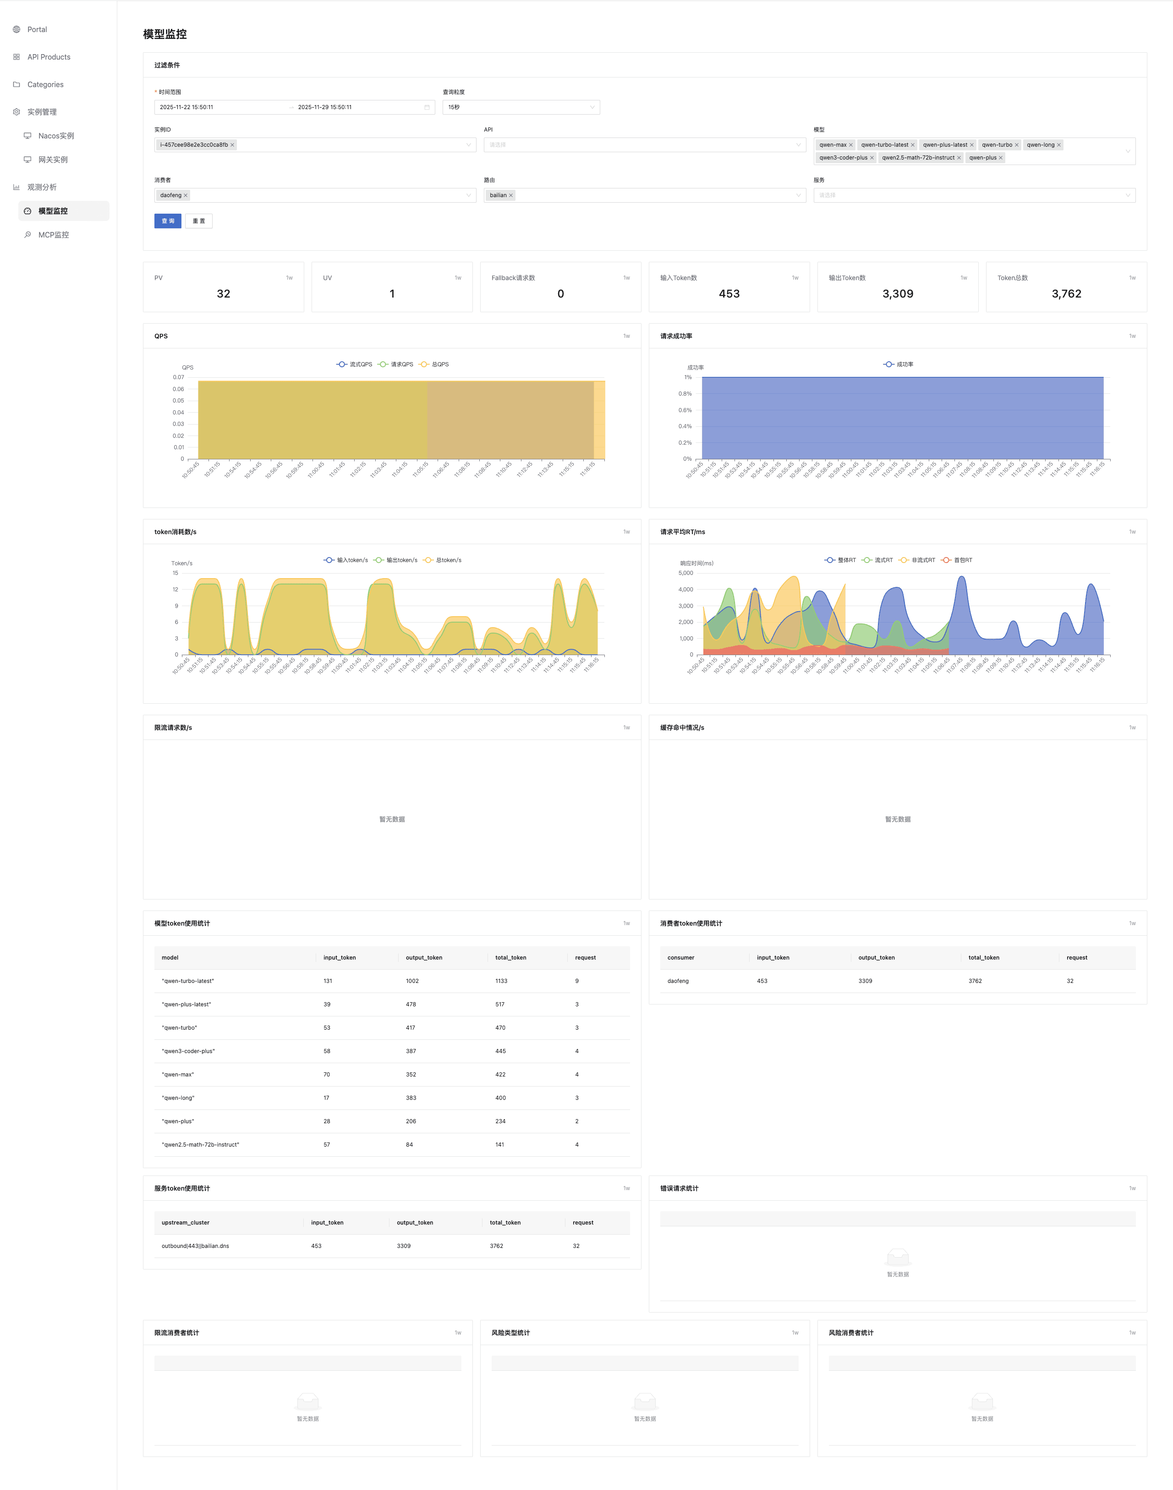Click the calendar icon in time range field
Screen dimensions: 1173x1490
click(x=427, y=107)
